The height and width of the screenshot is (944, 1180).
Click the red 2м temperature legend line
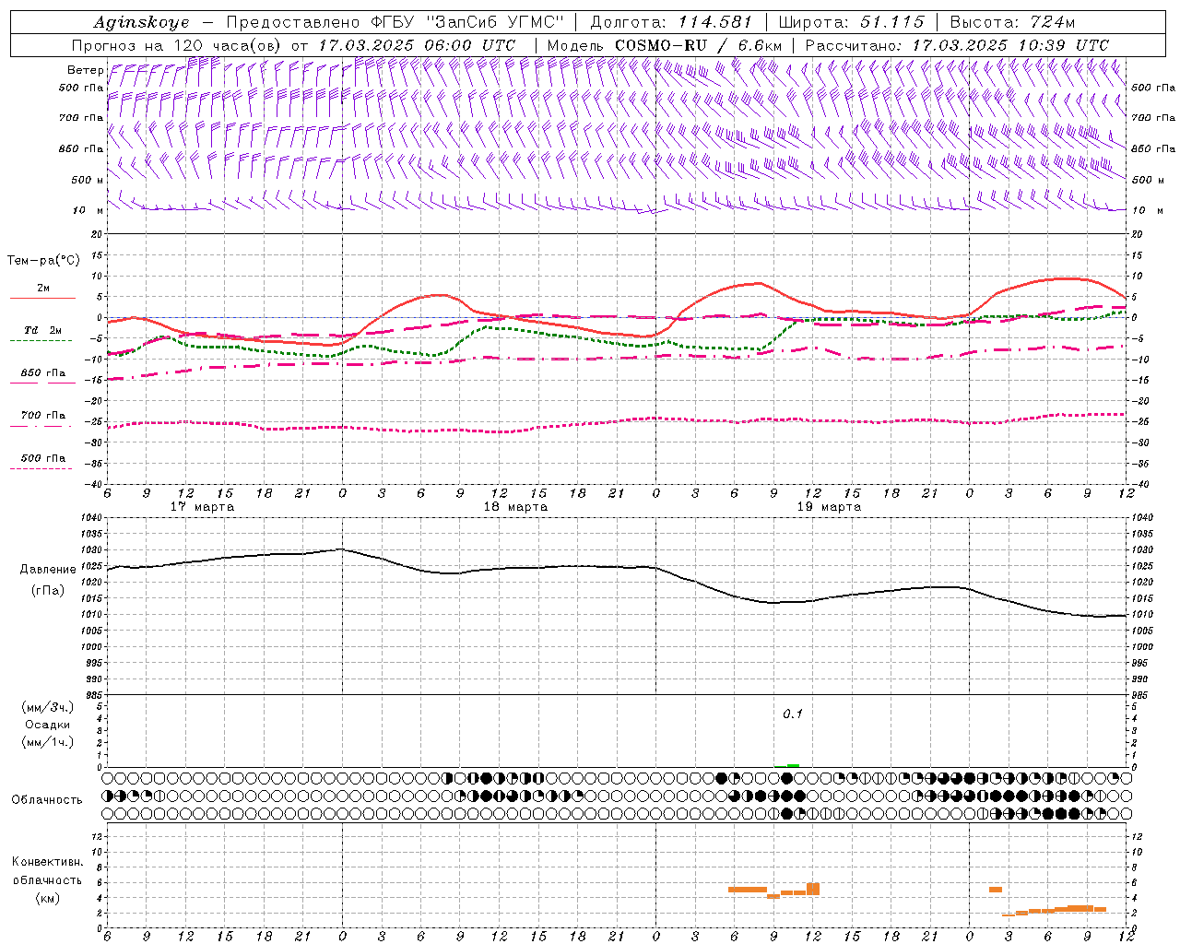pyautogui.click(x=42, y=298)
